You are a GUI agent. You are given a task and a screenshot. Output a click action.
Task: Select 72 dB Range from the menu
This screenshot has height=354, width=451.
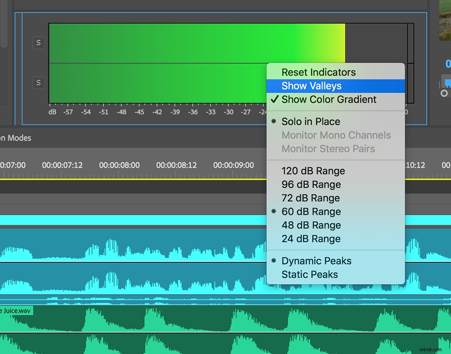[x=311, y=198]
